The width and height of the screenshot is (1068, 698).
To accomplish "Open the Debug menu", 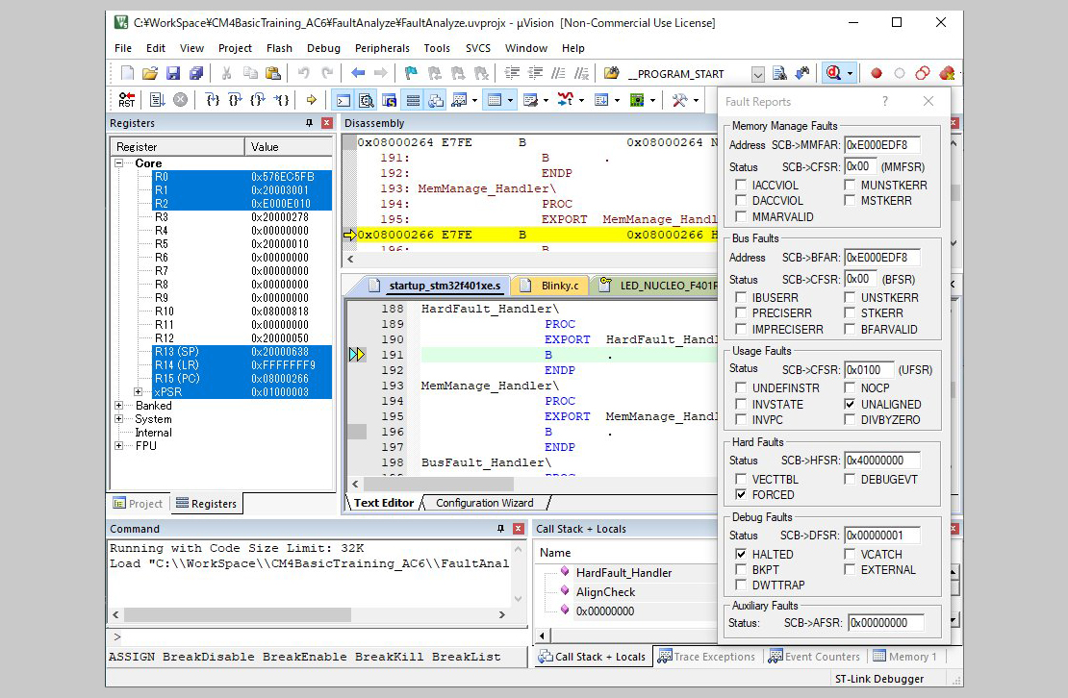I will (x=323, y=48).
